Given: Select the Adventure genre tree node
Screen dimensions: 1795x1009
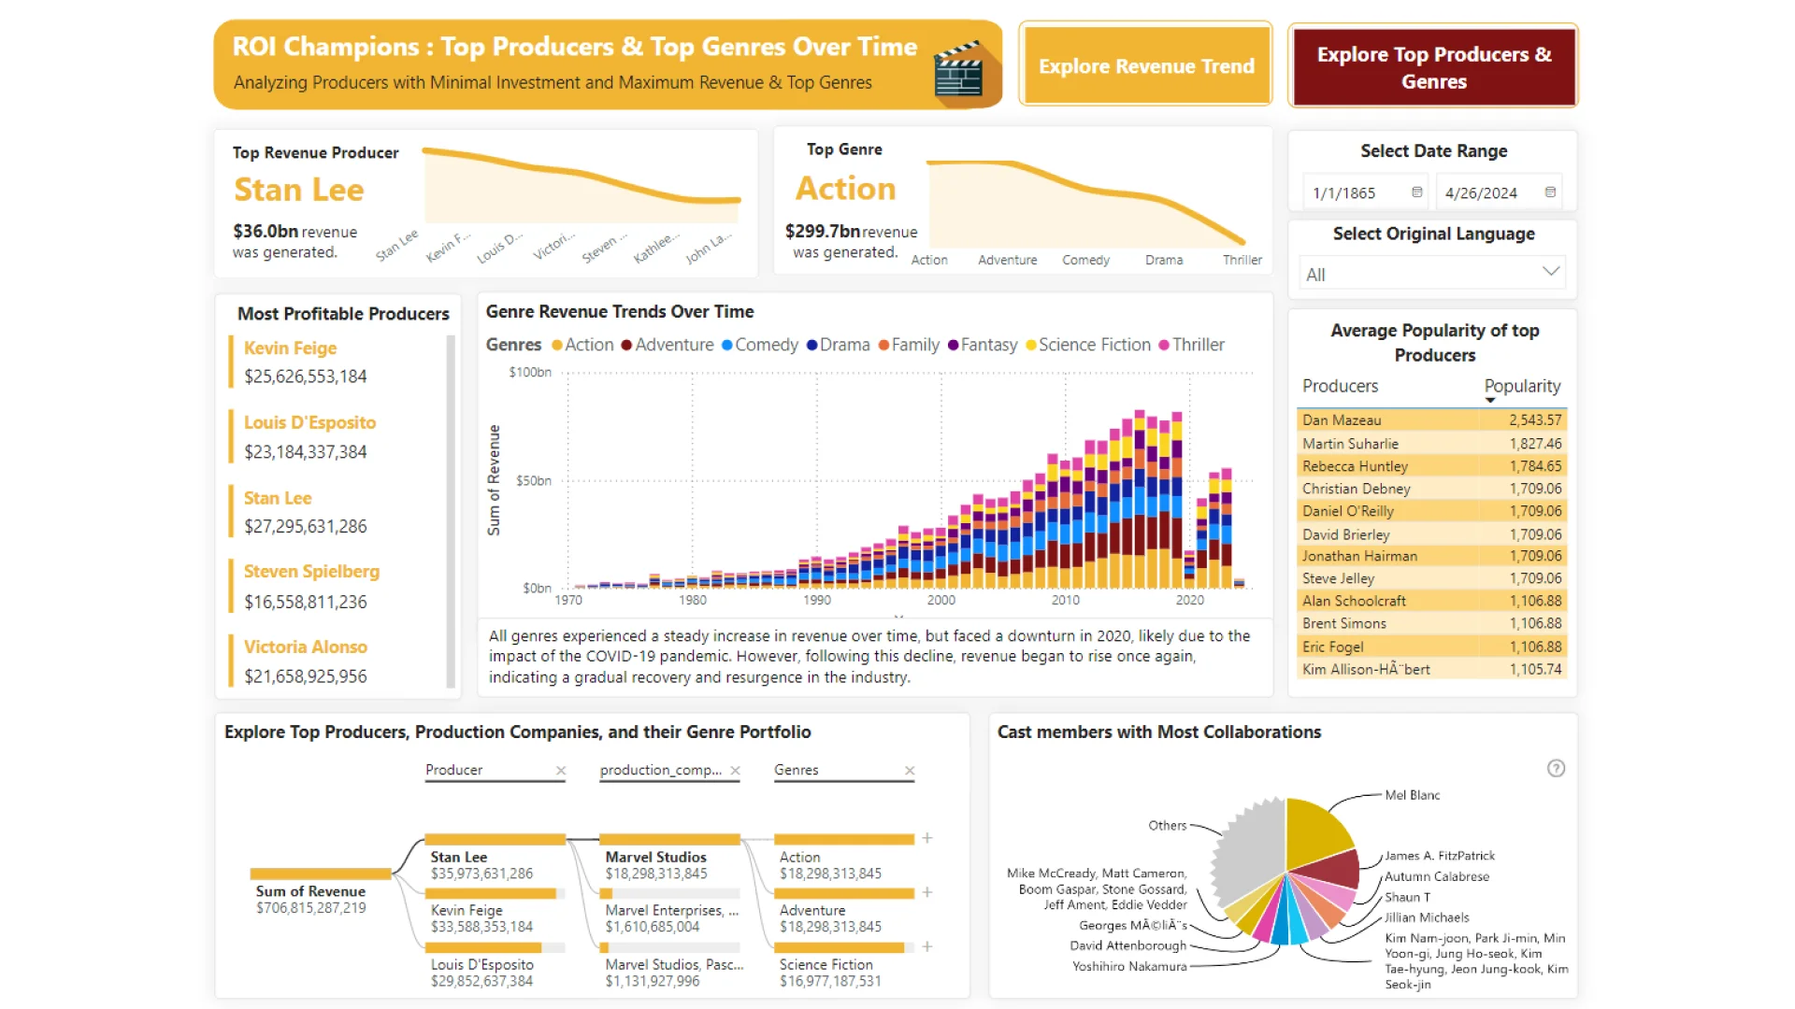Looking at the screenshot, I should 844,911.
